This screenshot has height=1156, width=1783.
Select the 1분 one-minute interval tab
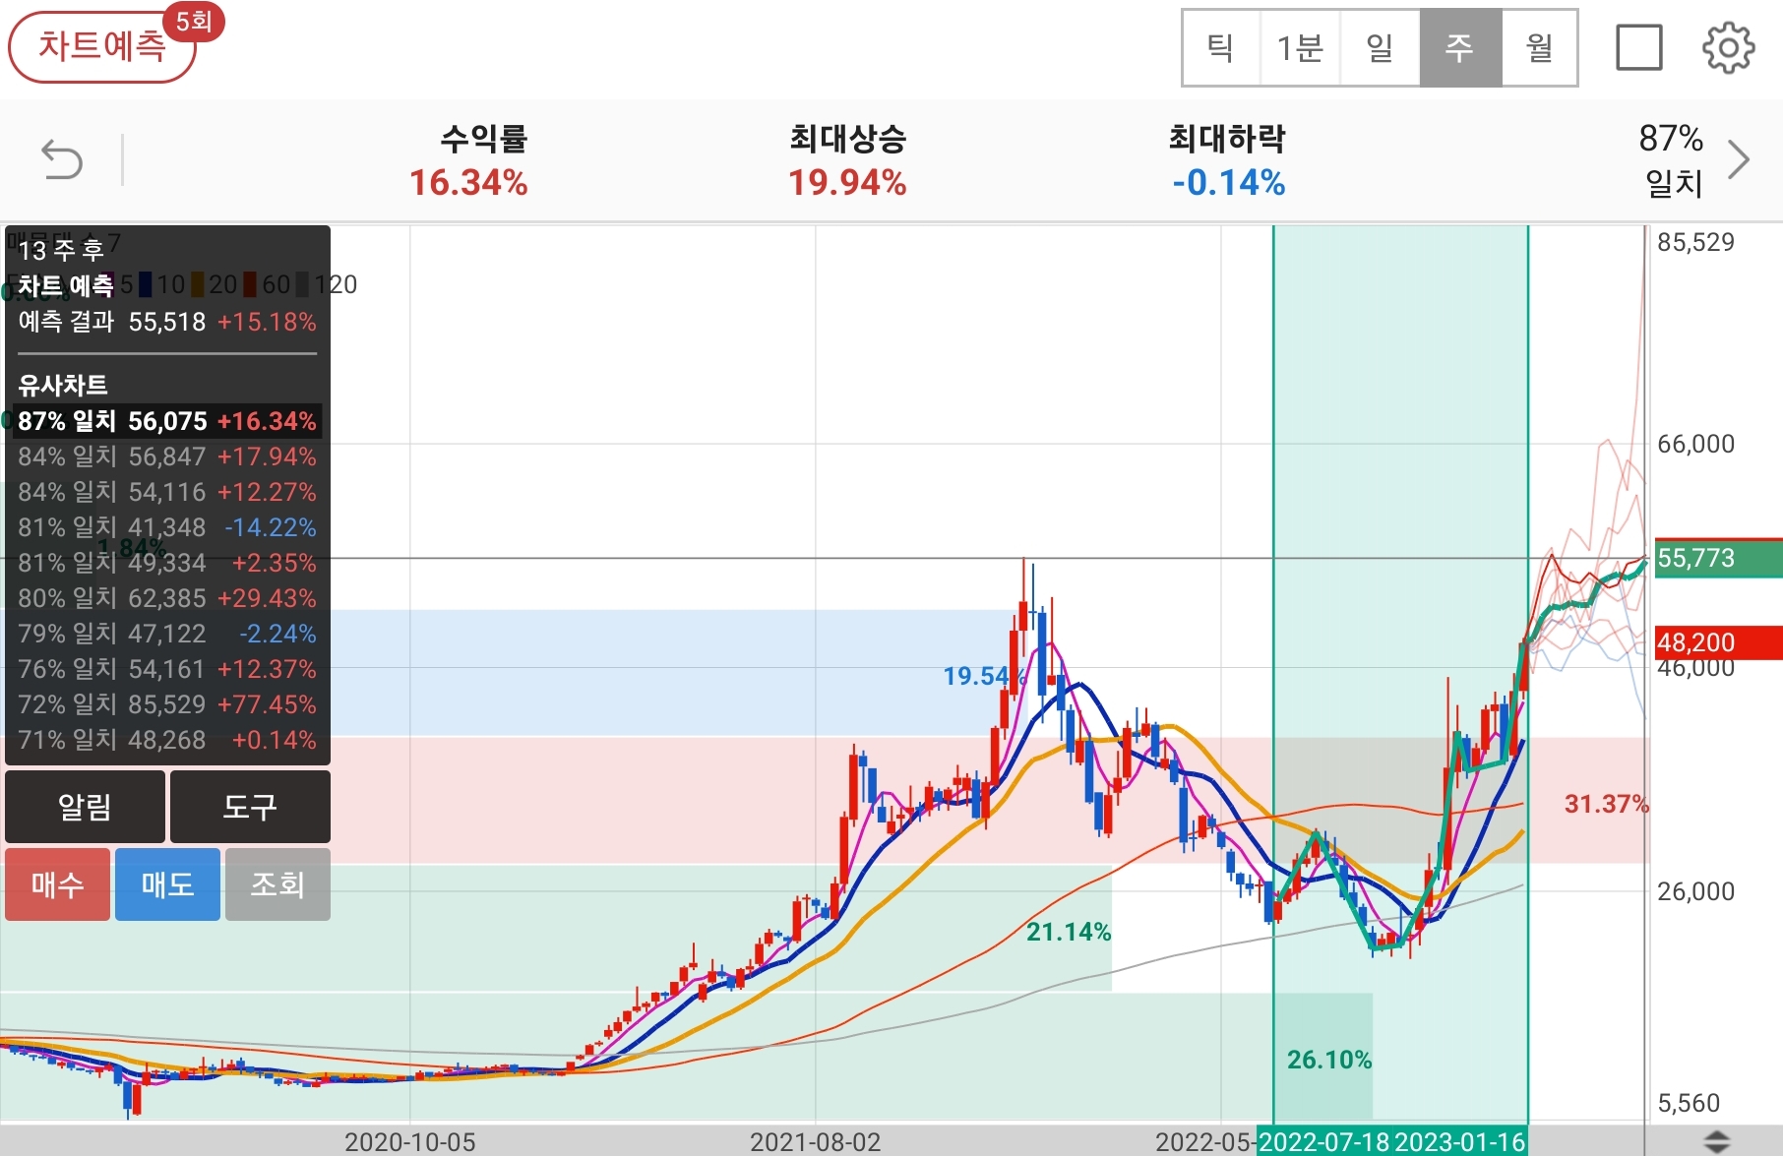(1300, 47)
